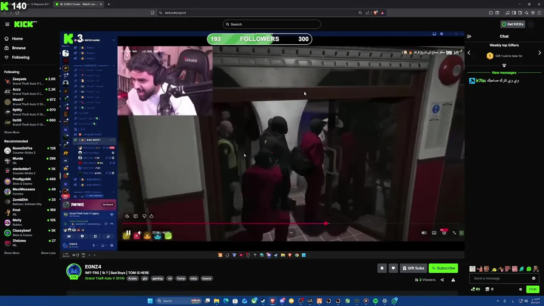Expand Show more under Following
This screenshot has height=306, width=544.
click(12, 132)
